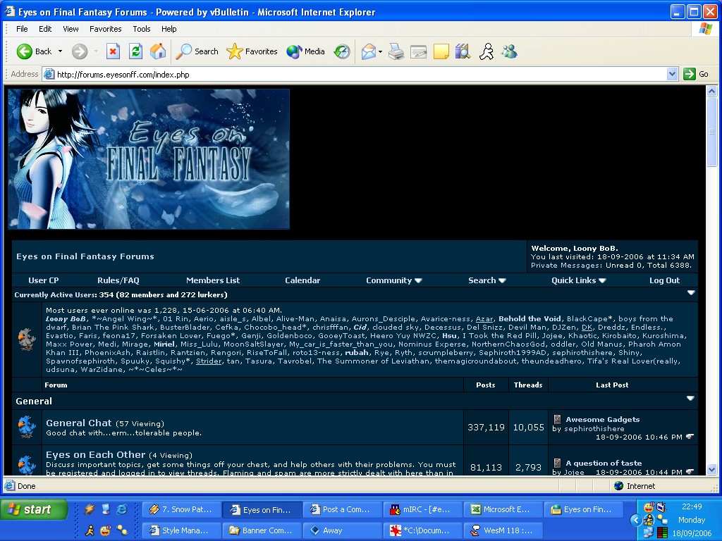Viewport: 722px width, 541px height.
Task: Open the View menu
Action: click(x=71, y=29)
